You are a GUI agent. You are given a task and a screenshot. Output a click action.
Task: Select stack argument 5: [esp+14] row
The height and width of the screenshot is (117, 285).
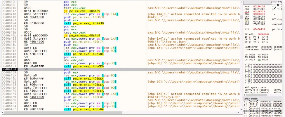click(x=263, y=111)
